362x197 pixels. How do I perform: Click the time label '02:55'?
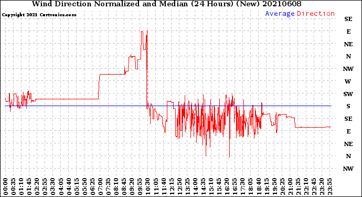(45, 186)
